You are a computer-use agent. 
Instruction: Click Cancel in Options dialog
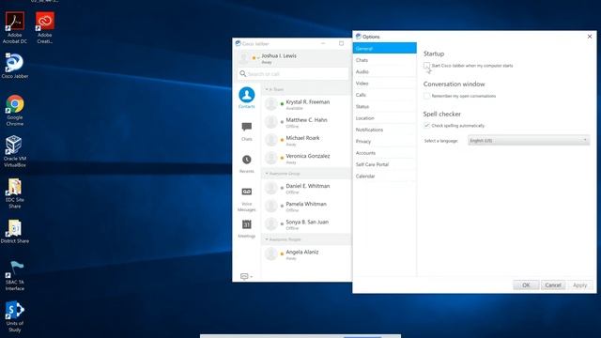pos(553,285)
